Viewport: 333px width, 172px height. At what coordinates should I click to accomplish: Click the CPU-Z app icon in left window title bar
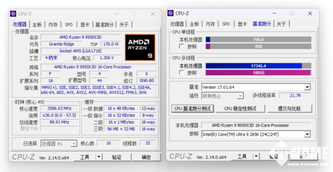tap(13, 14)
